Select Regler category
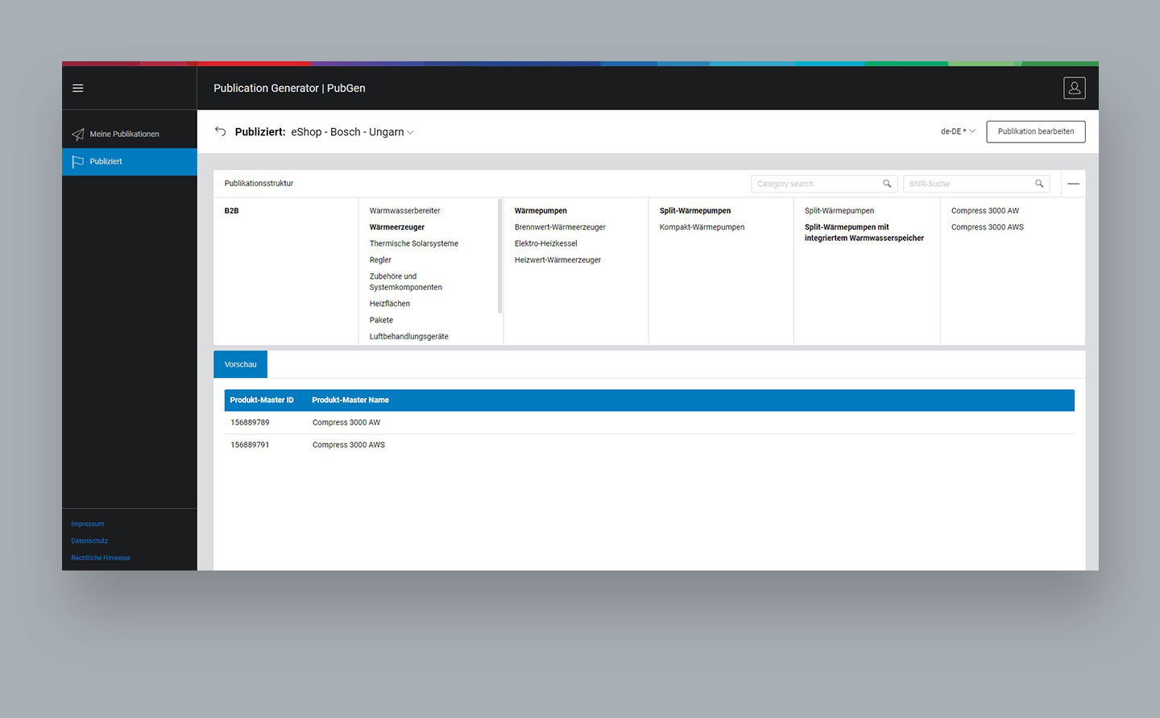The height and width of the screenshot is (718, 1160). 380,259
